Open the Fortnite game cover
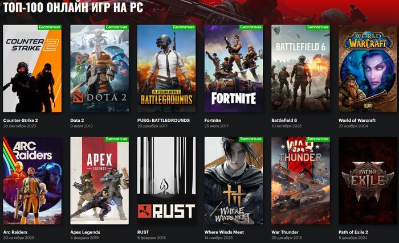This screenshot has height=243, width=399. [x=234, y=69]
